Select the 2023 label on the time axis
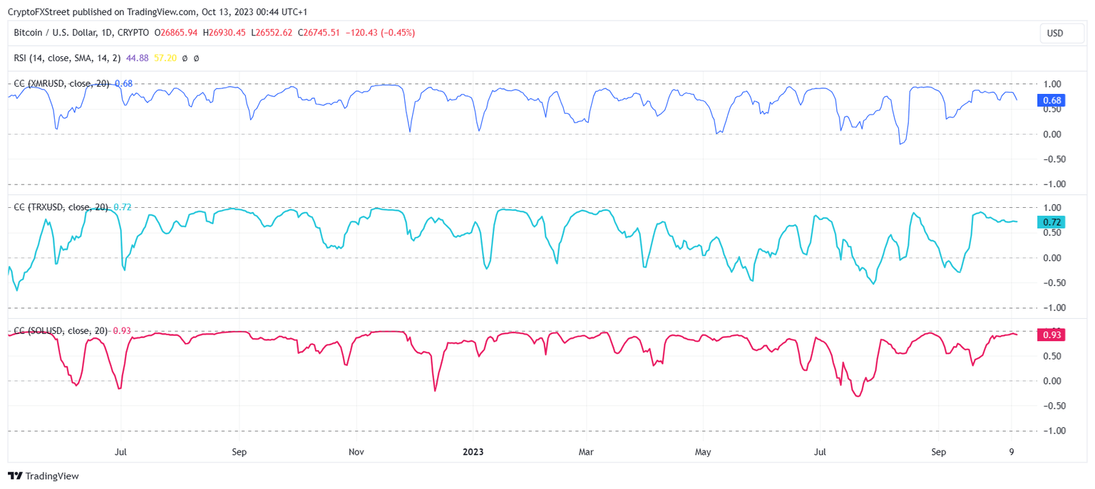Screen dimensions: 1095x489 click(x=473, y=451)
